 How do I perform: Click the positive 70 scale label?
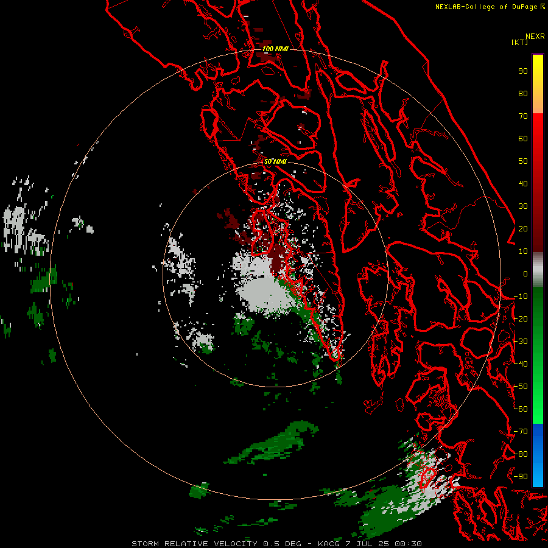[x=523, y=116]
